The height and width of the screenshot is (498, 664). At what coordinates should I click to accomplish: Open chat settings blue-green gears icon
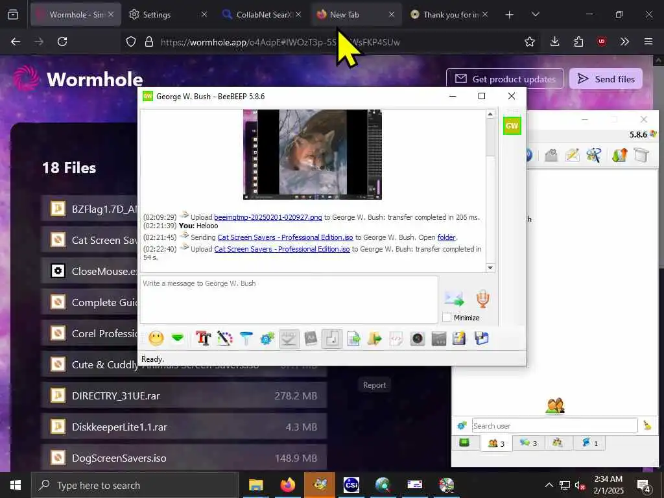tap(267, 338)
